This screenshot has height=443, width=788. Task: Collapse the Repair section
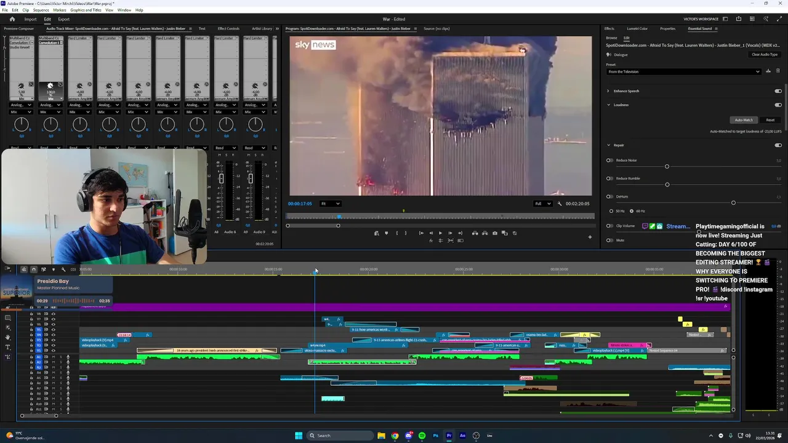(x=608, y=145)
